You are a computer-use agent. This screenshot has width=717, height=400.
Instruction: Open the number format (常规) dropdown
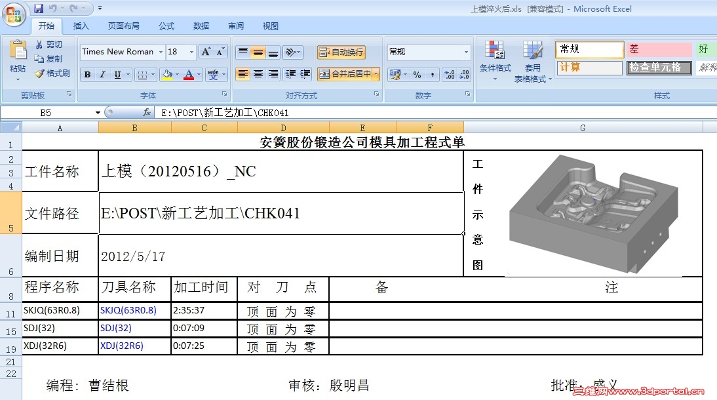(x=467, y=51)
